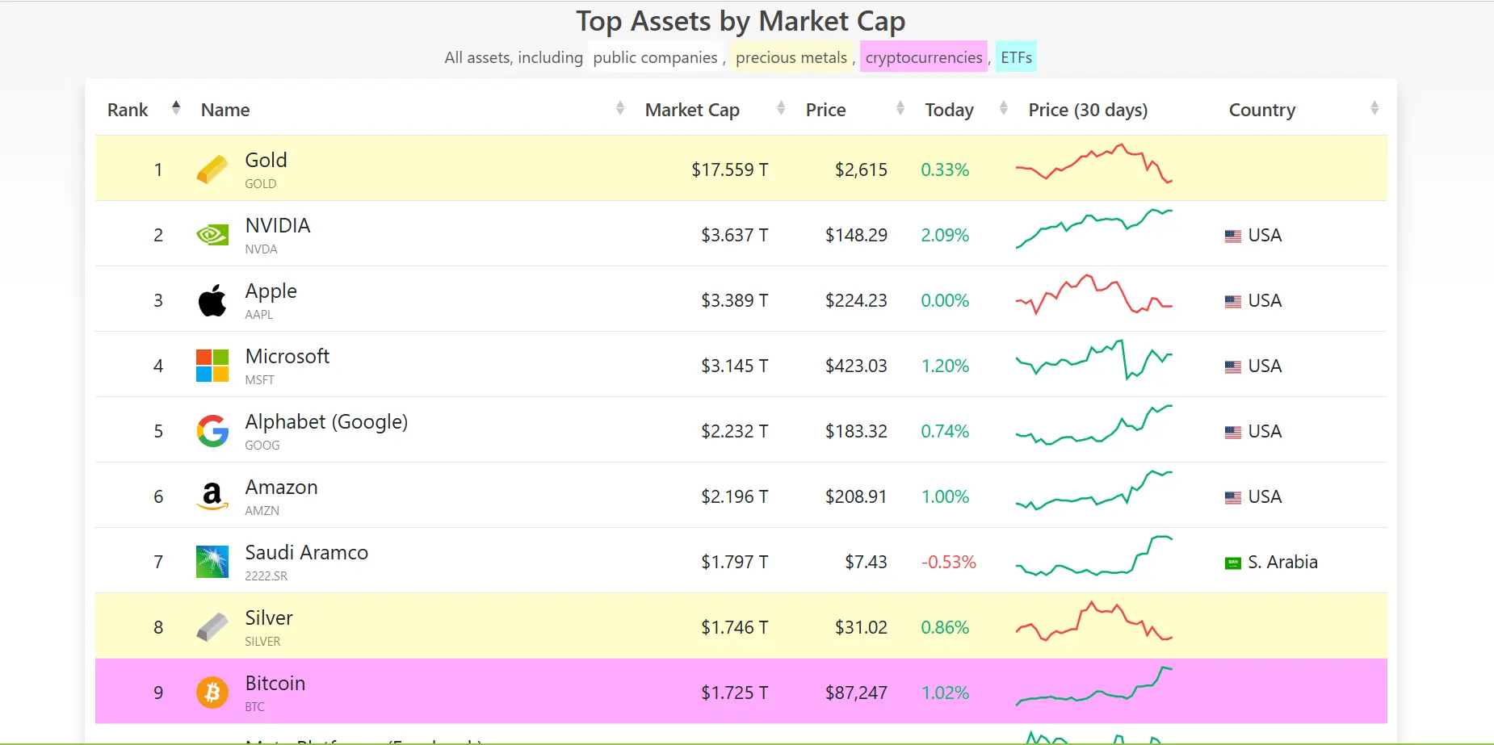Screen dimensions: 1494x745
Task: Filter by ETFs tag
Action: [1016, 57]
